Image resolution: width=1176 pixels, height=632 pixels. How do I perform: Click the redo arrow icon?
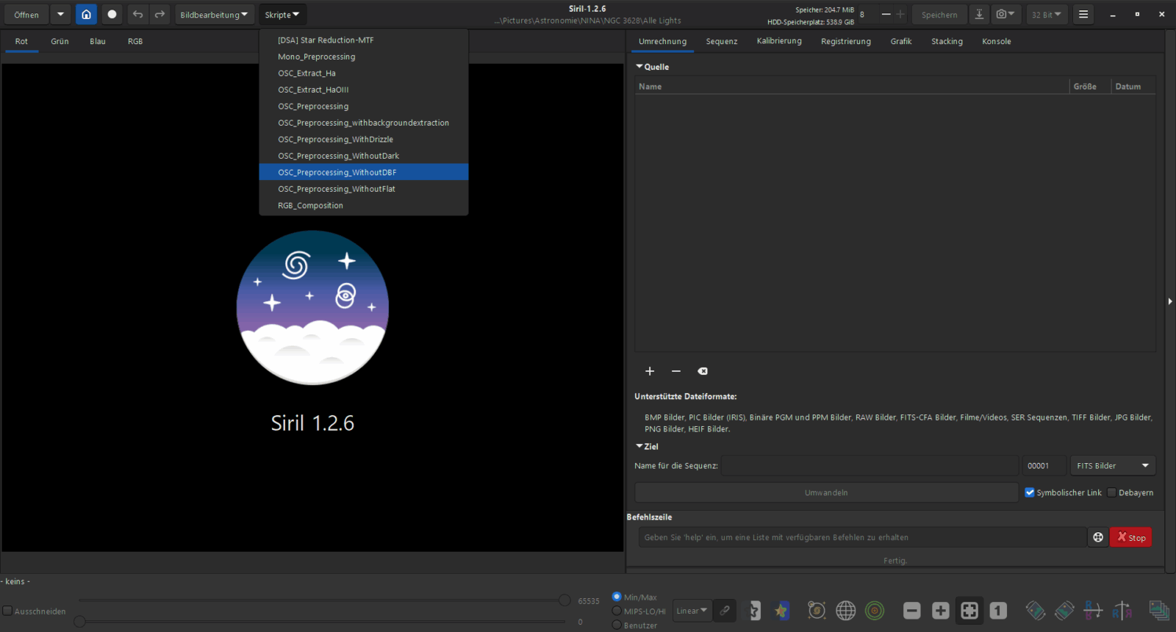159,14
